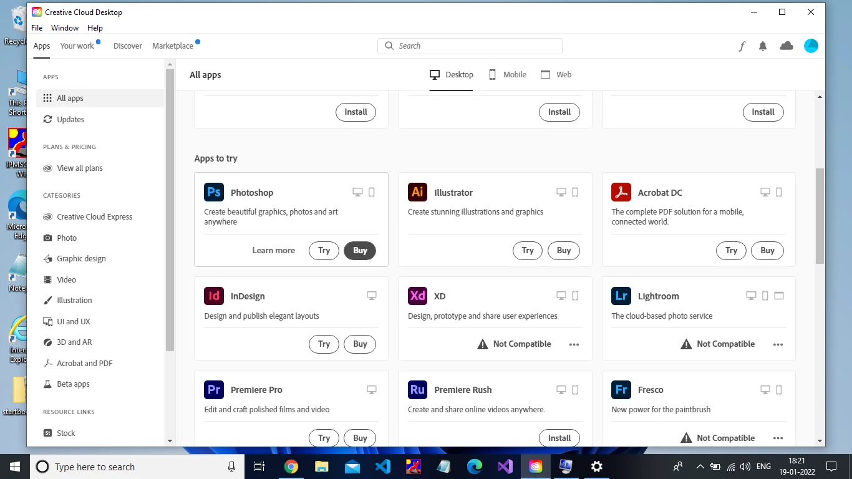Image resolution: width=852 pixels, height=479 pixels.
Task: Select the Apps tab
Action: 42,46
